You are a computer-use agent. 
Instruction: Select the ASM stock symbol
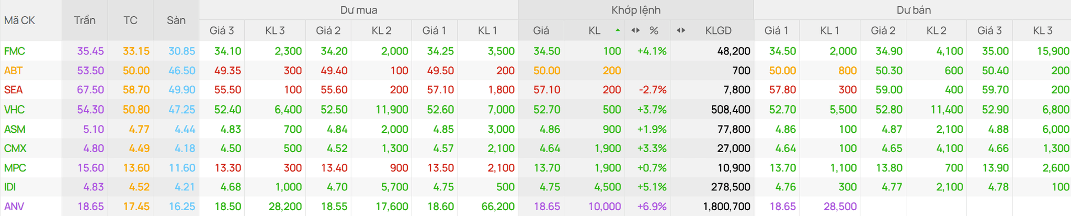(x=15, y=129)
